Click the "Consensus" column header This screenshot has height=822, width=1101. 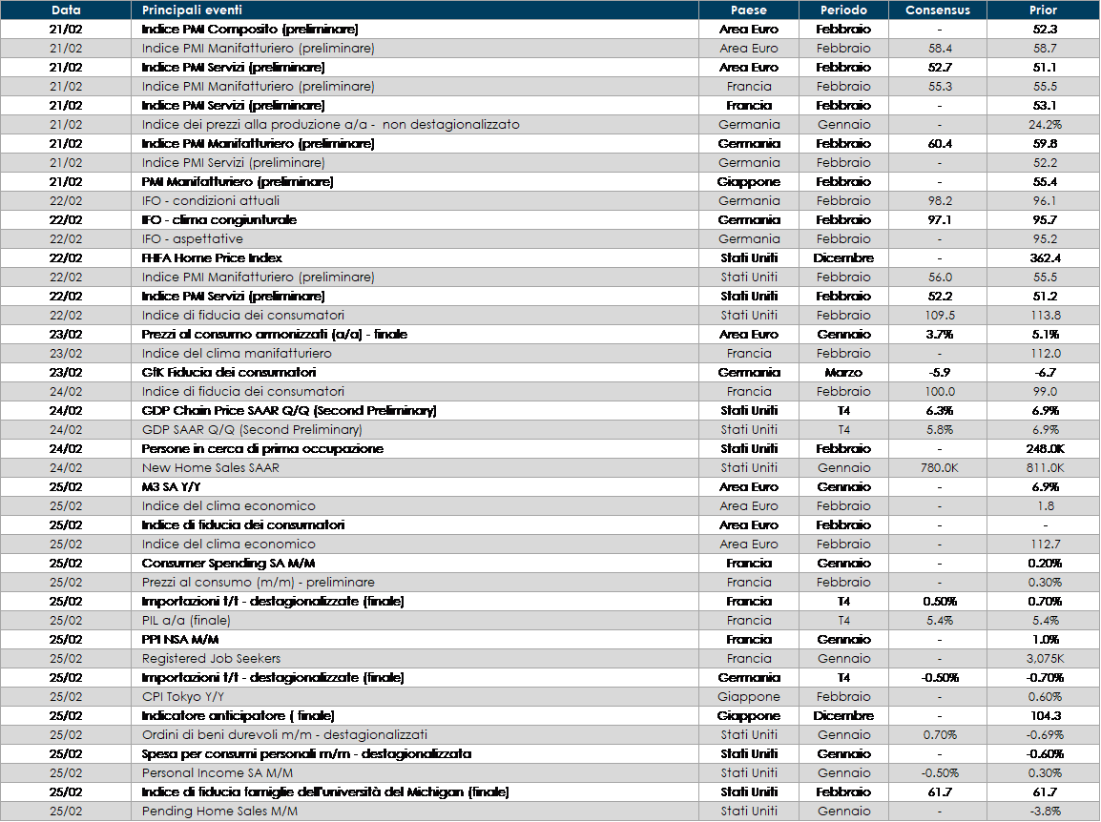[x=937, y=10]
